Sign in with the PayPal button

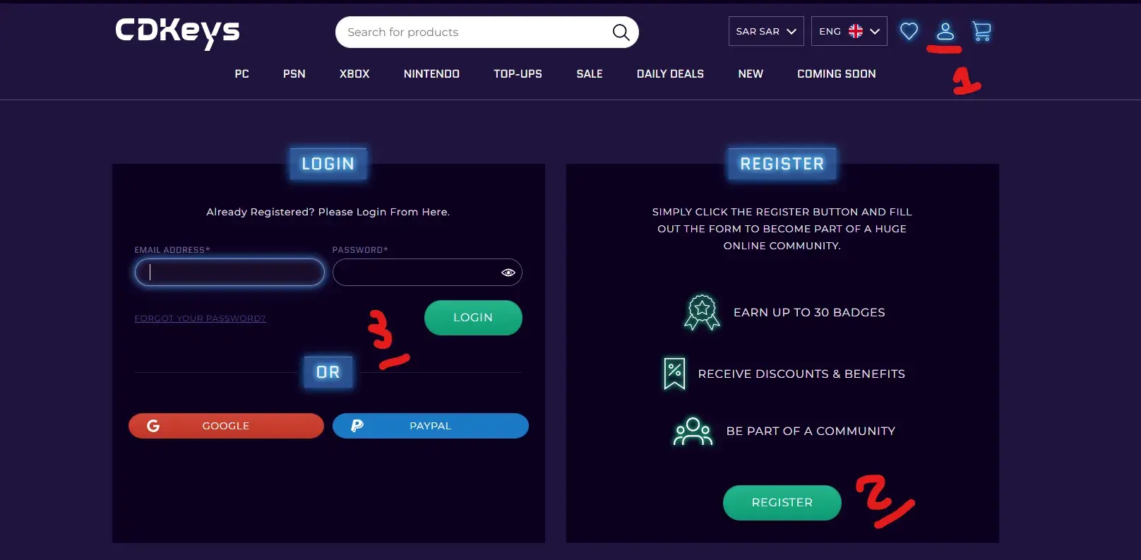coord(430,426)
